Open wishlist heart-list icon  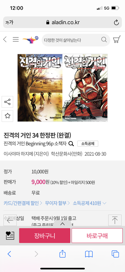pyautogui.click(x=10, y=235)
